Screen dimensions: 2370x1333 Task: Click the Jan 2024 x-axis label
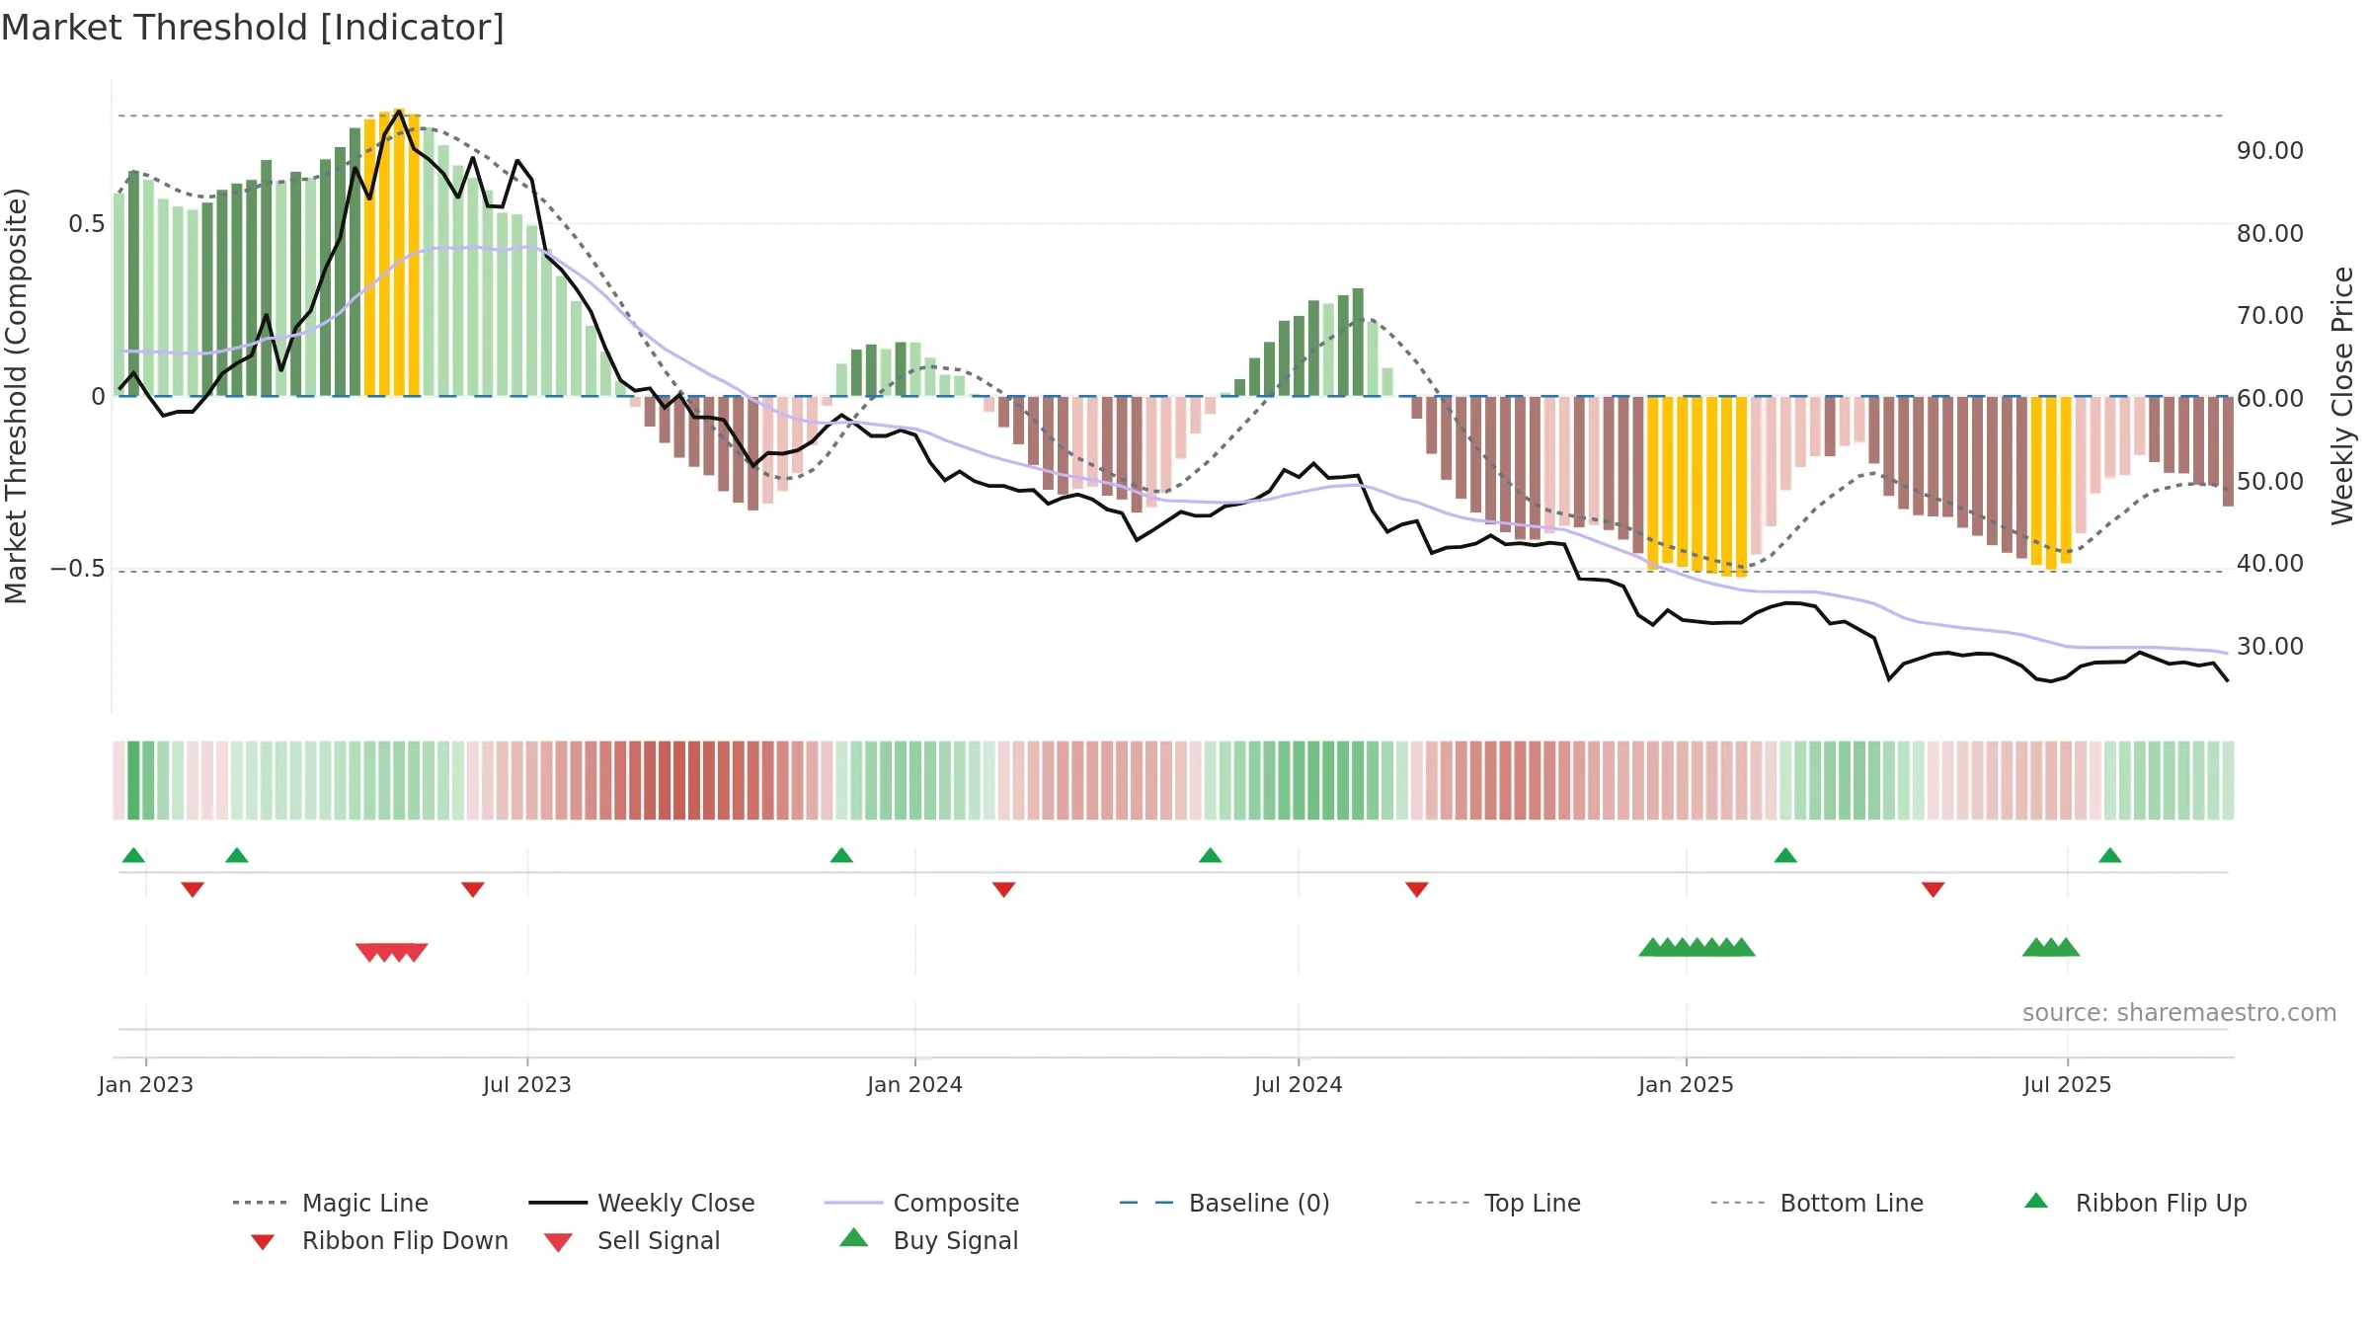pos(915,1085)
